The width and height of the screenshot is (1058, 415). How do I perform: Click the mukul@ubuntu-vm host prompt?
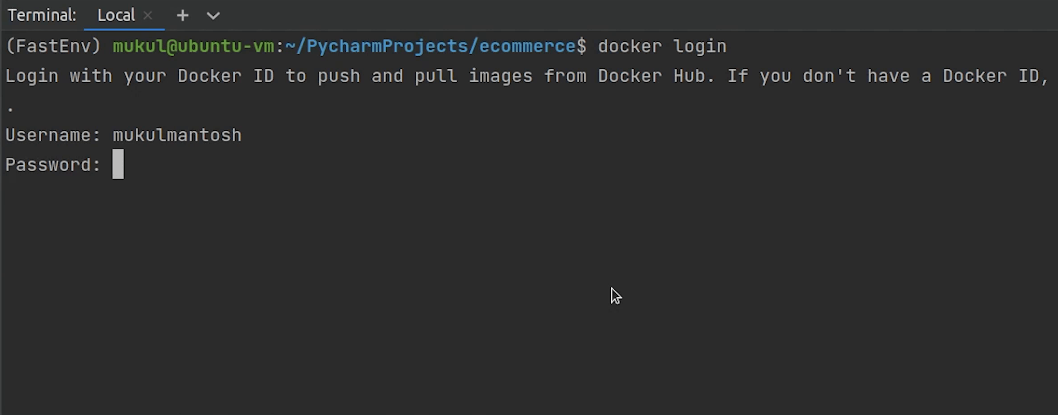193,46
